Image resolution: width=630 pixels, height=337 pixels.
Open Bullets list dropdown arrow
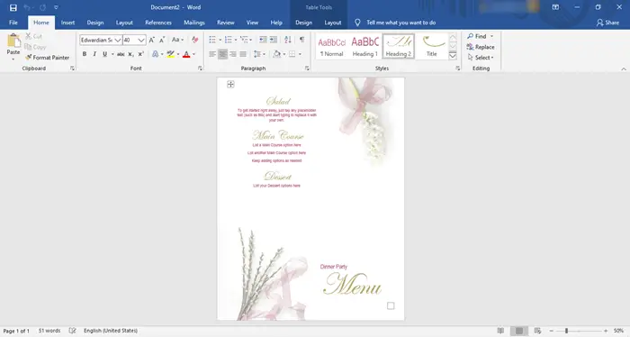(220, 40)
